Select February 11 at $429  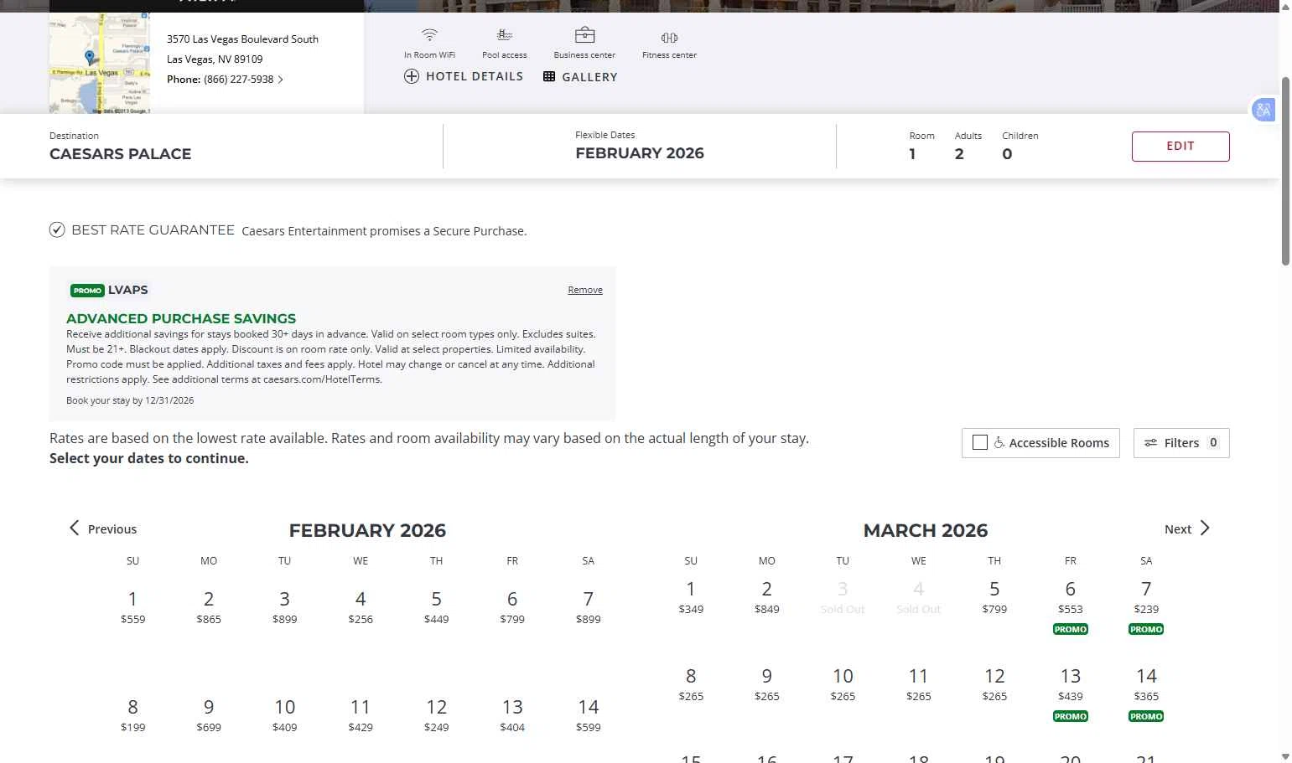(x=361, y=715)
